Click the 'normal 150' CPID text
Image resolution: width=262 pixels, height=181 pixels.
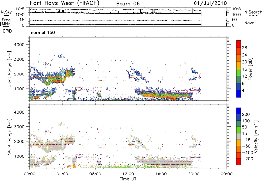(x=43, y=32)
